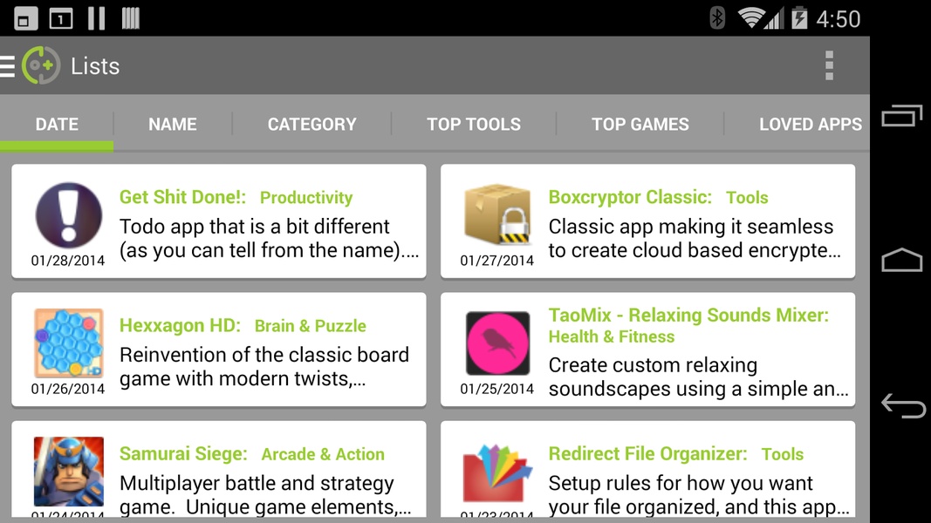Image resolution: width=931 pixels, height=523 pixels.
Task: Tap the 01/28/2014 date text
Action: pos(68,261)
